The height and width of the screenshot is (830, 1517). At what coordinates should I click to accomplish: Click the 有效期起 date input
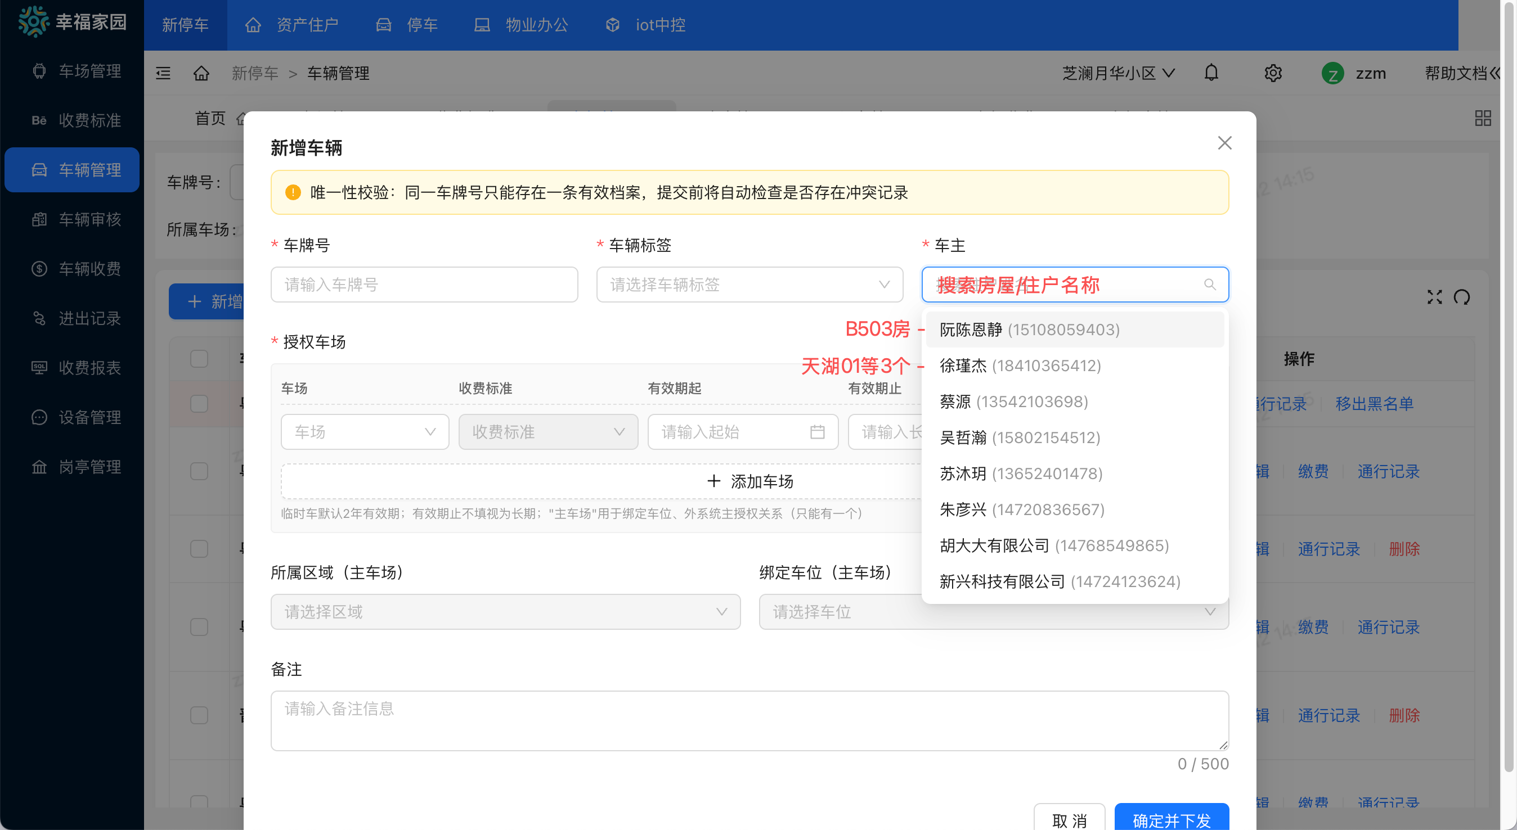[x=743, y=432]
